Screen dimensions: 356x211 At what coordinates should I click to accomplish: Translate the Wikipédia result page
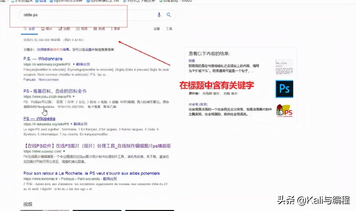[x=80, y=124]
